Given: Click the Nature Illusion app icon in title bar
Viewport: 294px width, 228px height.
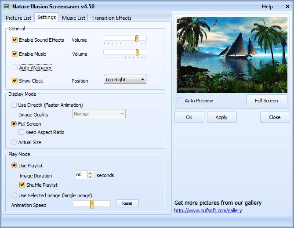Looking at the screenshot, I should (7, 7).
